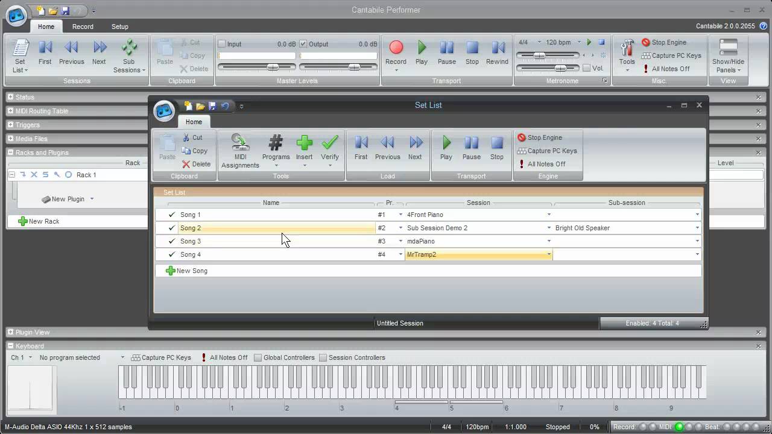Open Tools in Misc group
This screenshot has width=772, height=434.
(x=627, y=55)
